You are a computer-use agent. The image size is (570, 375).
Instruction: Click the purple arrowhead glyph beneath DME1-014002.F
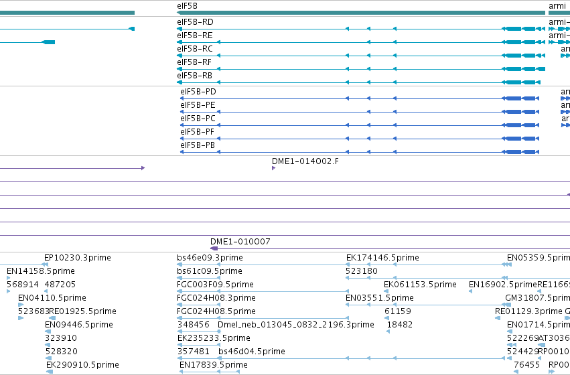(x=274, y=168)
